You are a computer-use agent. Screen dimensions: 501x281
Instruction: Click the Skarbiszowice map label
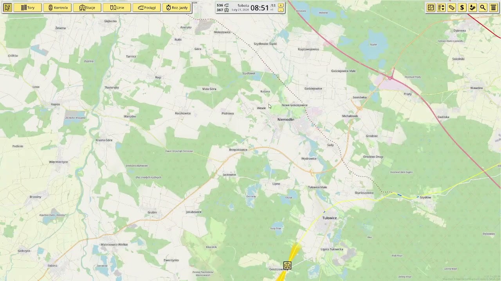click(x=364, y=193)
